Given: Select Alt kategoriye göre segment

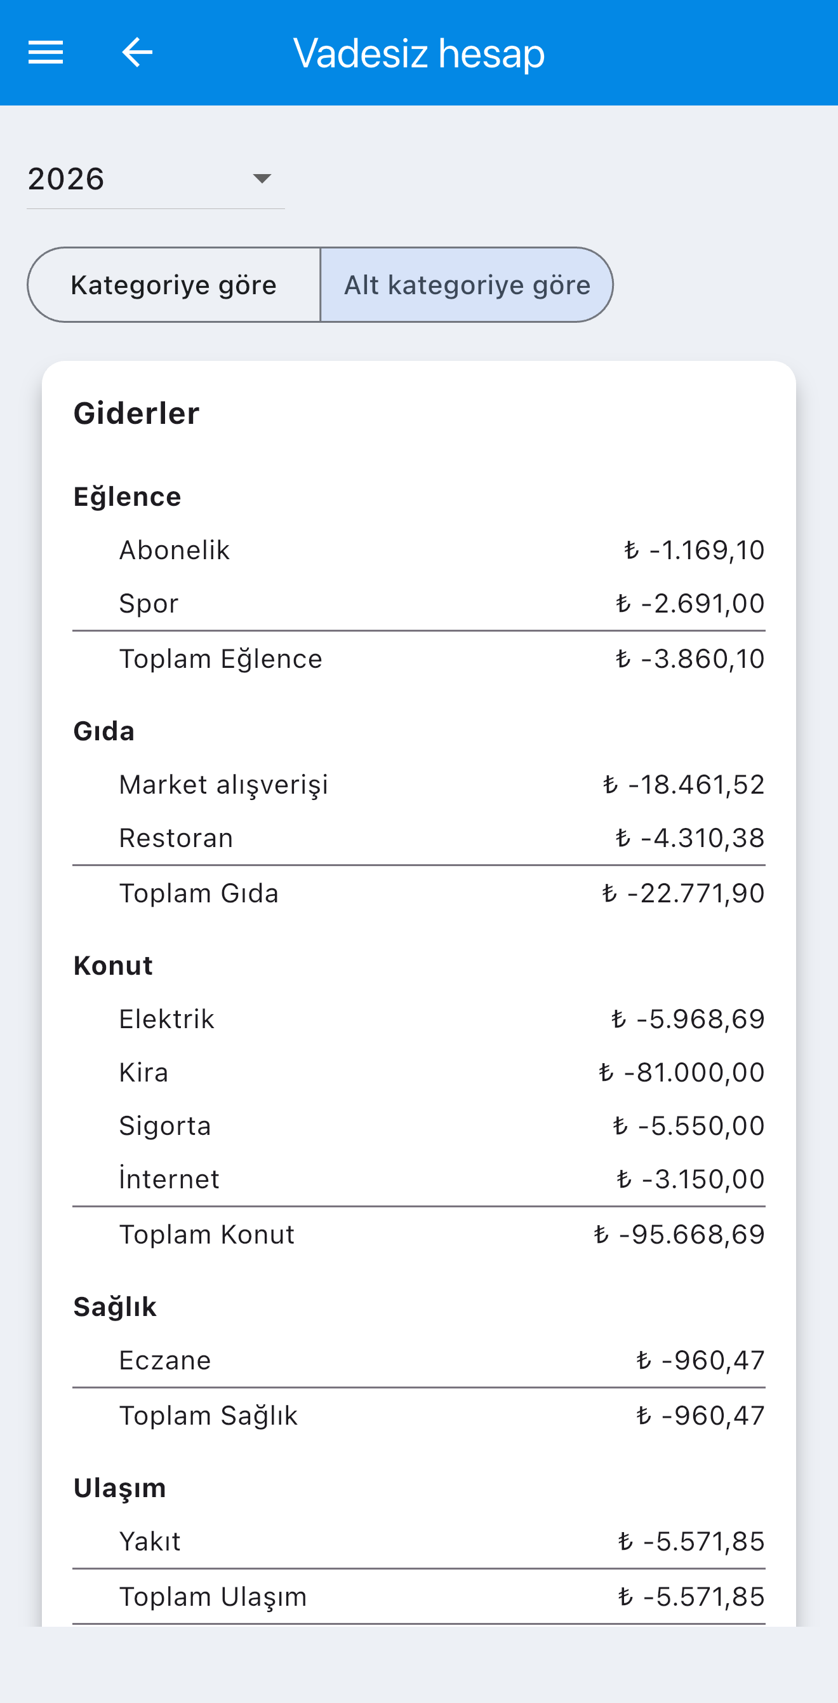Looking at the screenshot, I should (x=467, y=285).
